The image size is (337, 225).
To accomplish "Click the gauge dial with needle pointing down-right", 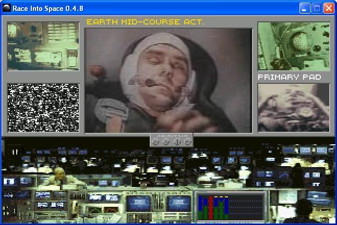I will tap(166, 142).
